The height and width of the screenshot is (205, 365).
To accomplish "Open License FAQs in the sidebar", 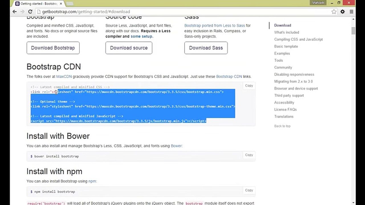I will [286, 110].
